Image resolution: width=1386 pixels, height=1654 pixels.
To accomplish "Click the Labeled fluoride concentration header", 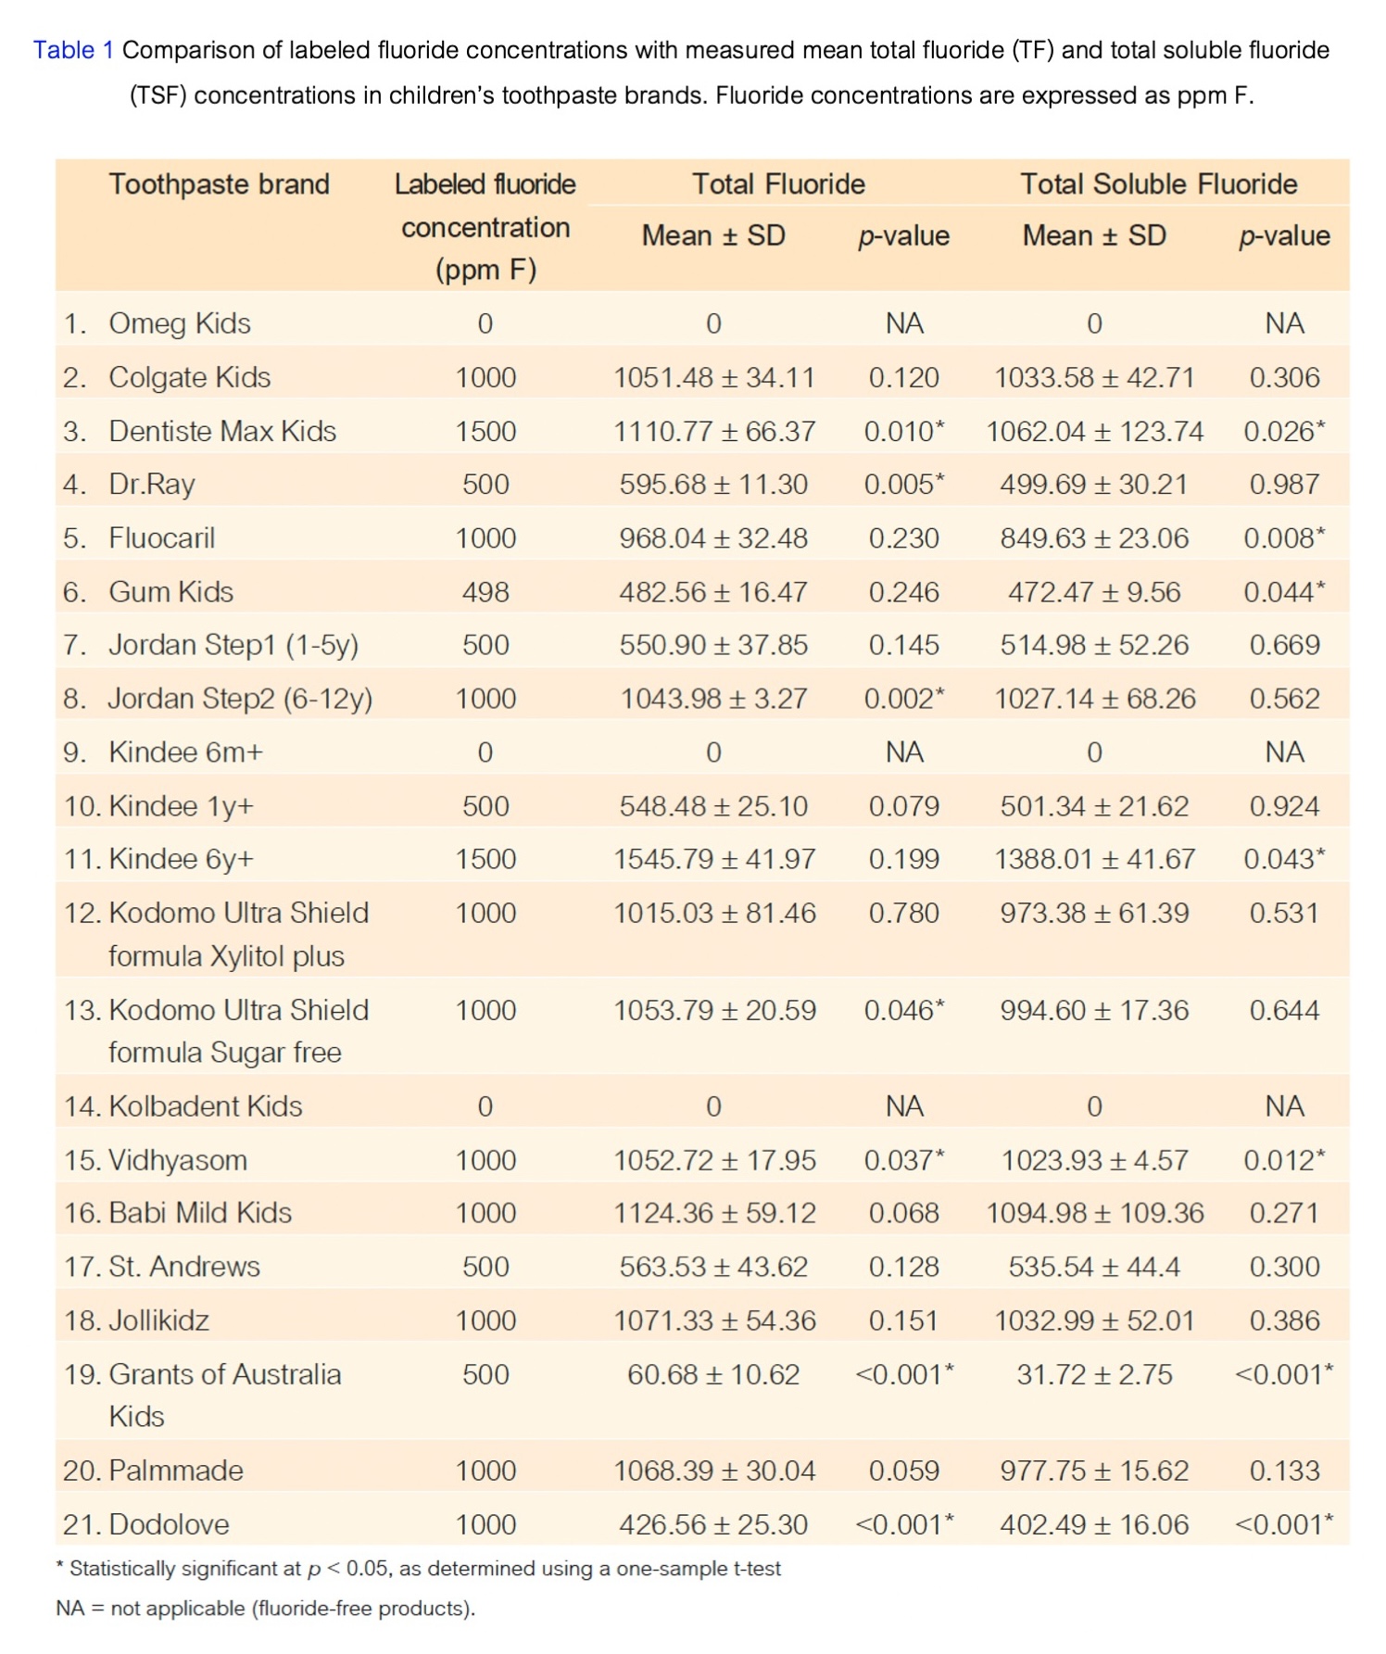I will (x=485, y=227).
